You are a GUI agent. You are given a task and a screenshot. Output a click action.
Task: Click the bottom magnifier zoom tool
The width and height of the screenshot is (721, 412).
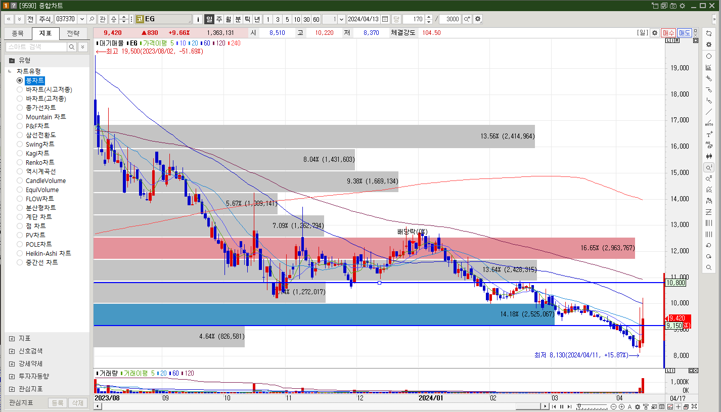coord(709,267)
